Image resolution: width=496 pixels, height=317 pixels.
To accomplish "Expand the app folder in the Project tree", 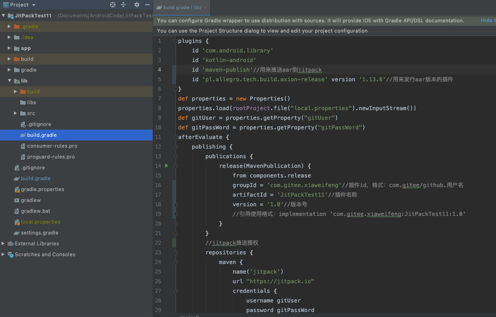I will 9,48.
